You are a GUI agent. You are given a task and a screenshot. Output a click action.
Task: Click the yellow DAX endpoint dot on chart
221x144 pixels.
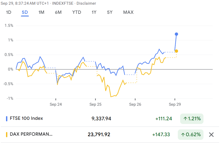176,51
